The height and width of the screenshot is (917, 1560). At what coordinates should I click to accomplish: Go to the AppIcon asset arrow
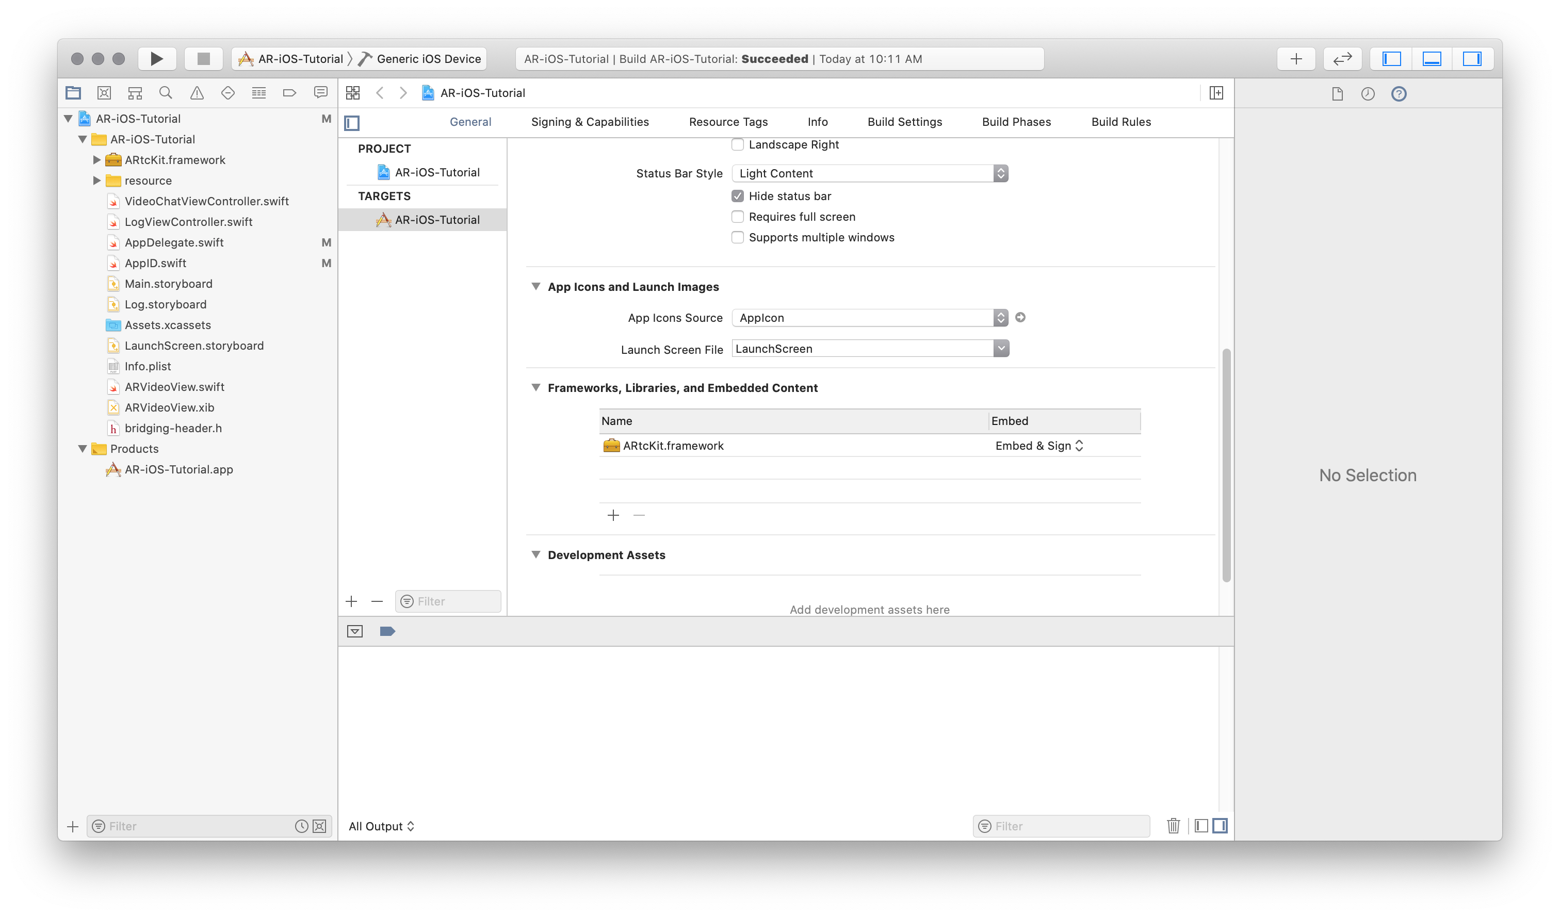(1020, 317)
